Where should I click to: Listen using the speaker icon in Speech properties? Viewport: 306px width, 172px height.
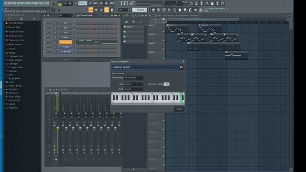(182, 67)
